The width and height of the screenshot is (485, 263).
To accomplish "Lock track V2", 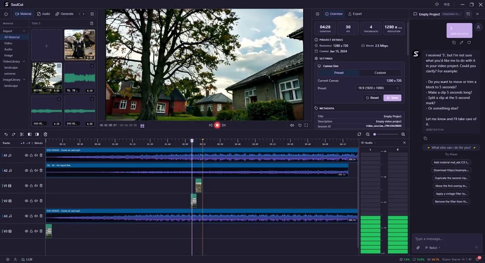I will click(x=32, y=201).
